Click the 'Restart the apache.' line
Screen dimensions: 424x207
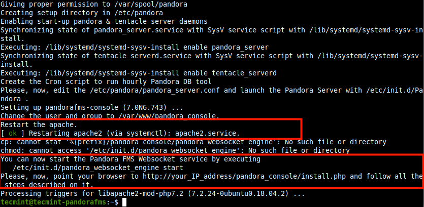tap(39, 124)
